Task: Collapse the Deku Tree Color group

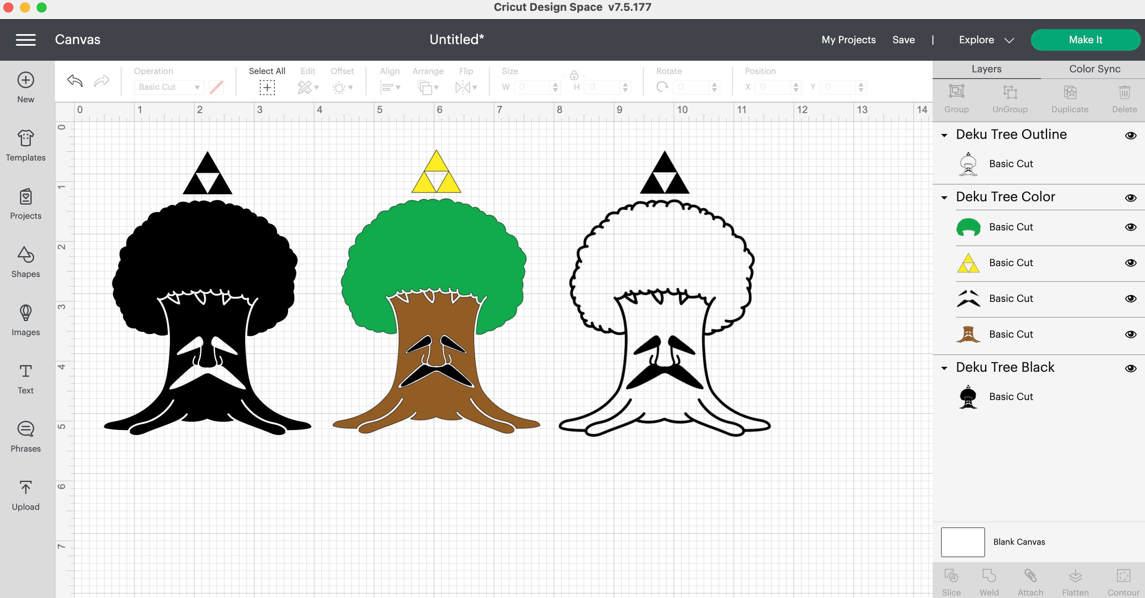Action: (x=945, y=198)
